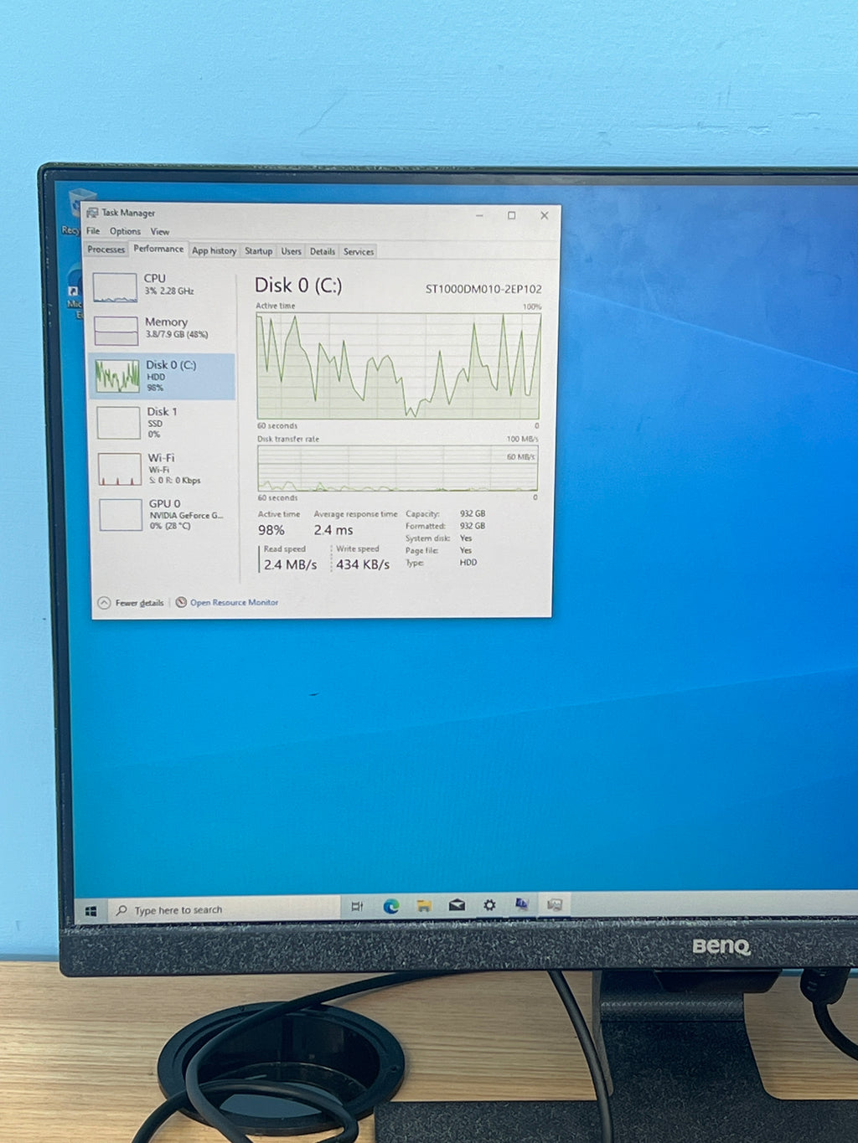Click the Task Manager taskbar icon
Screen dimensions: 858x1143
pyautogui.click(x=555, y=904)
